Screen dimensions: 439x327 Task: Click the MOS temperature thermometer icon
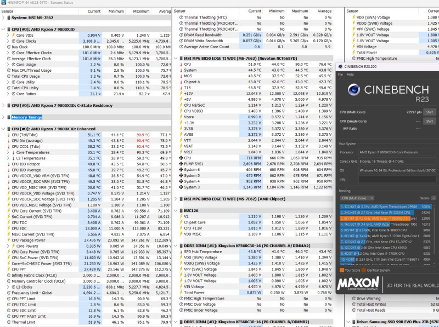(181, 76)
